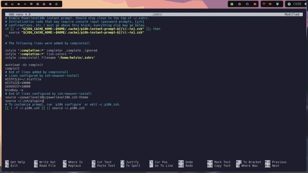Click the Cut Text shortcut label

(104, 162)
